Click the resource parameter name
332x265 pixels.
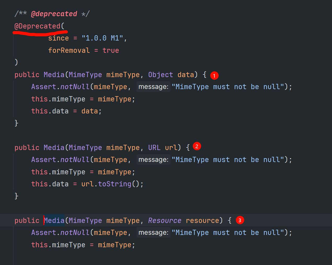(x=202, y=221)
